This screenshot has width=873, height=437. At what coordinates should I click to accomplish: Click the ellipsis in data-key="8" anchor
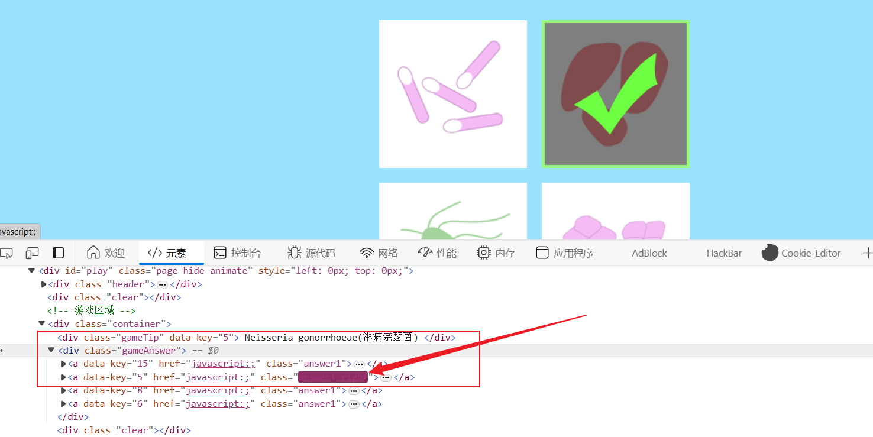pyautogui.click(x=354, y=391)
